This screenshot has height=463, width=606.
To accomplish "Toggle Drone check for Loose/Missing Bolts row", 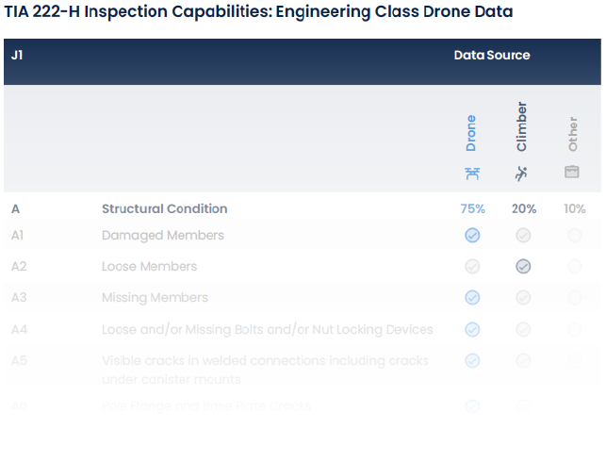I will (472, 329).
